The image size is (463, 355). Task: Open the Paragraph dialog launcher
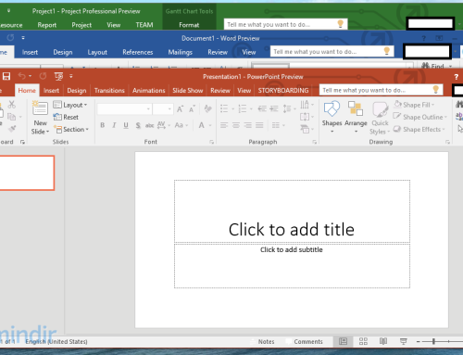(x=315, y=142)
